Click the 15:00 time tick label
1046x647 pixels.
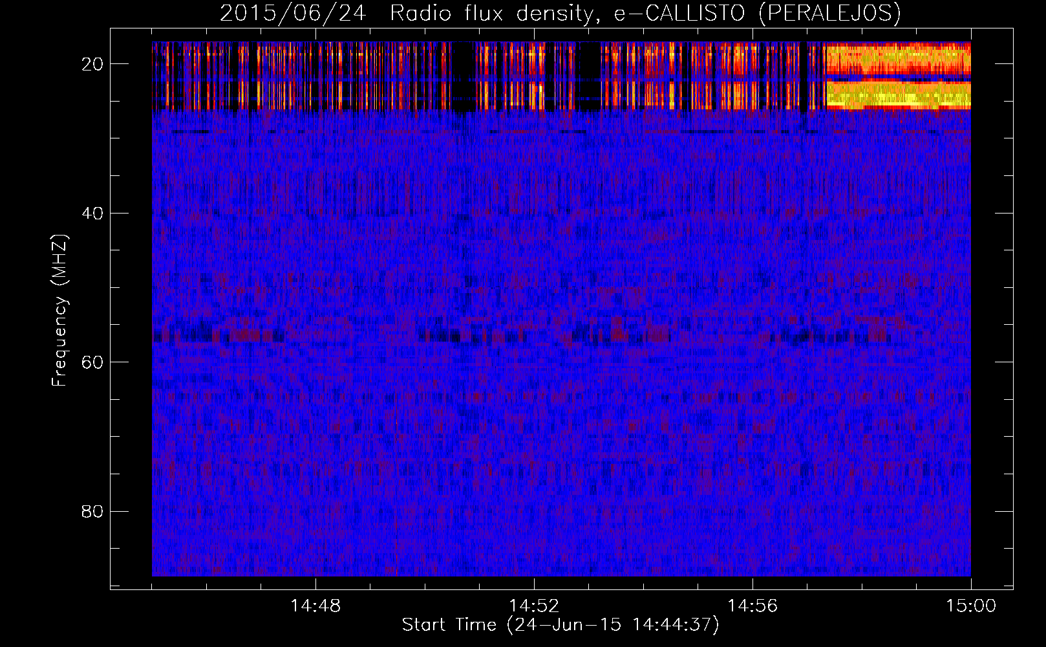coord(971,606)
